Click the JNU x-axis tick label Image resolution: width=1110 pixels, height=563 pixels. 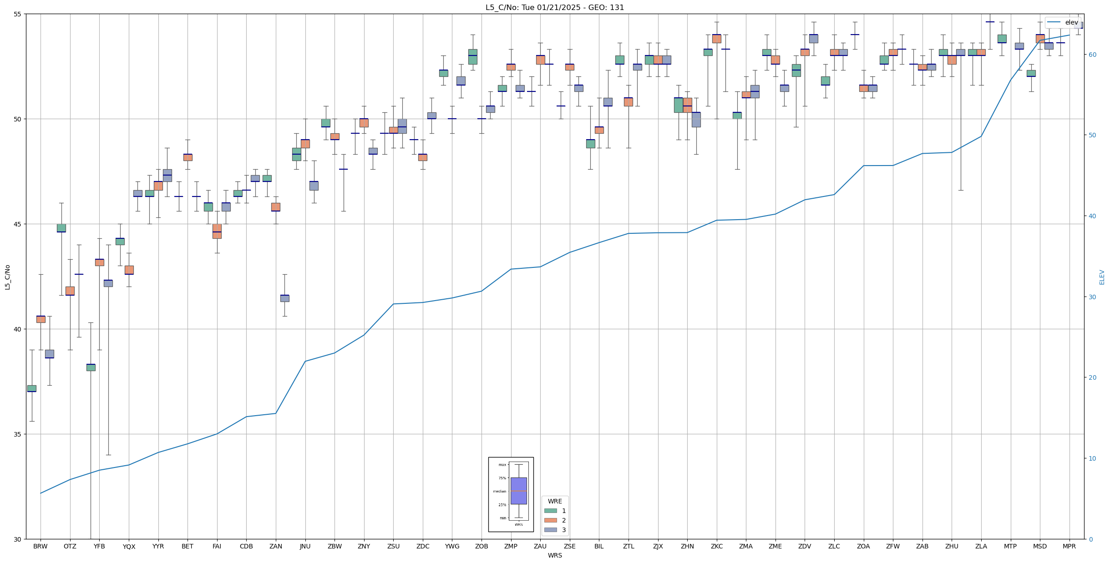pyautogui.click(x=305, y=547)
